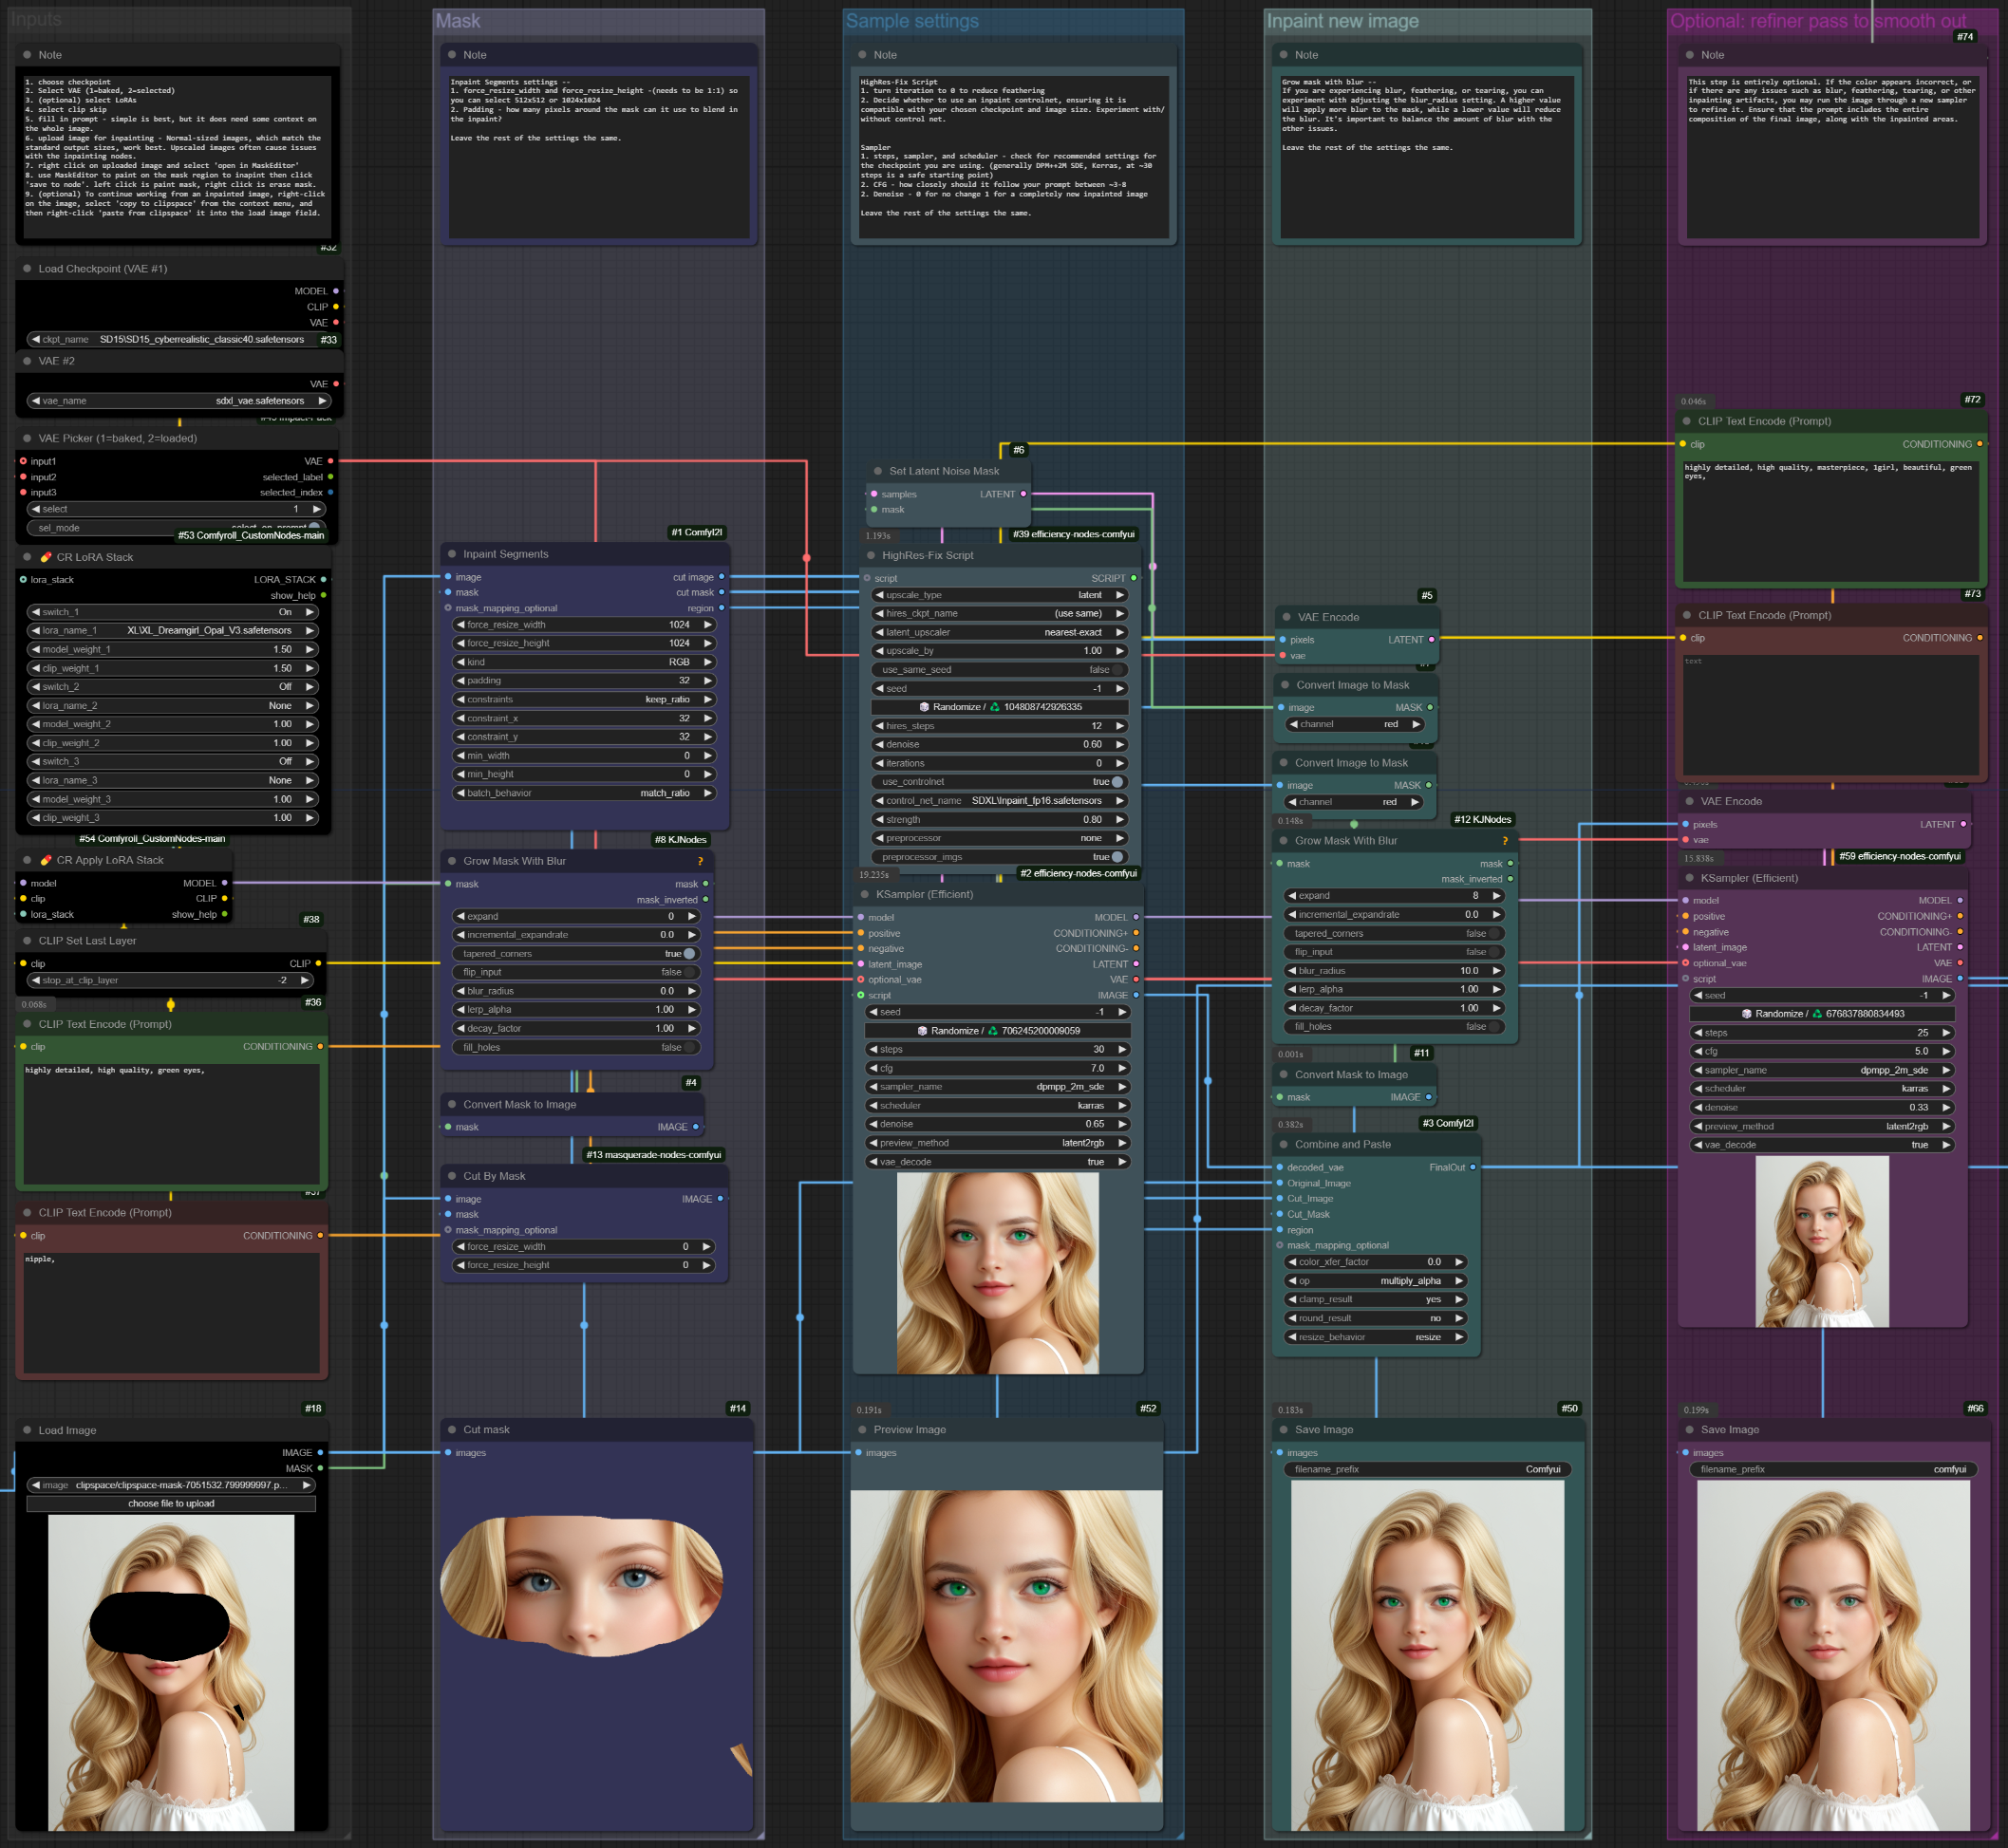
Task: Collapse the CLIP Set Last Layer node dot
Action: pyautogui.click(x=27, y=941)
